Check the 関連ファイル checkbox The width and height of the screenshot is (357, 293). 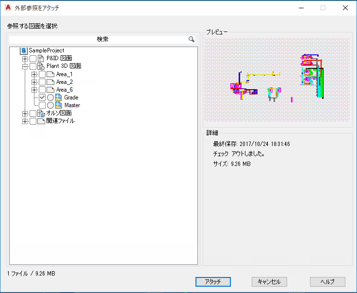tap(33, 121)
